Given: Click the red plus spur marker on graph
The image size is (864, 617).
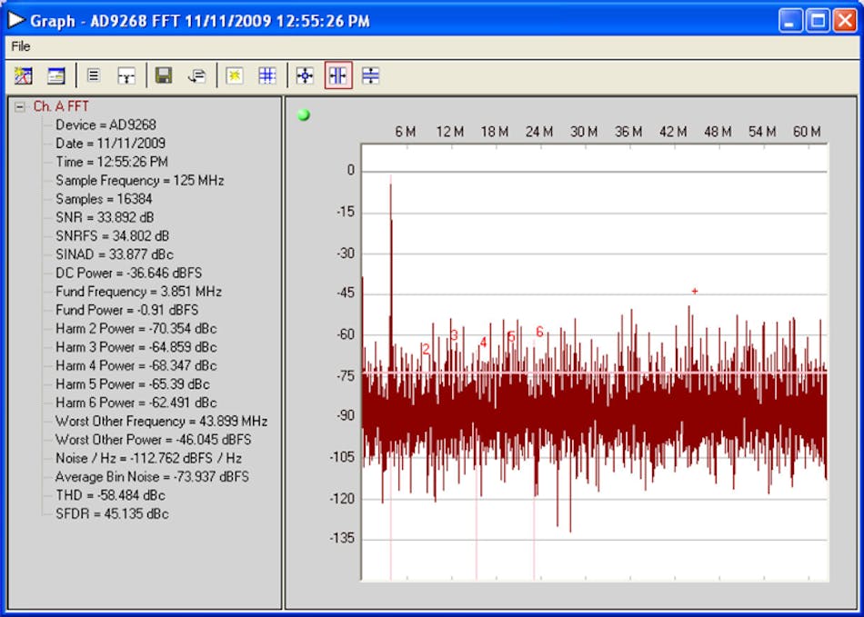Looking at the screenshot, I should [x=694, y=290].
